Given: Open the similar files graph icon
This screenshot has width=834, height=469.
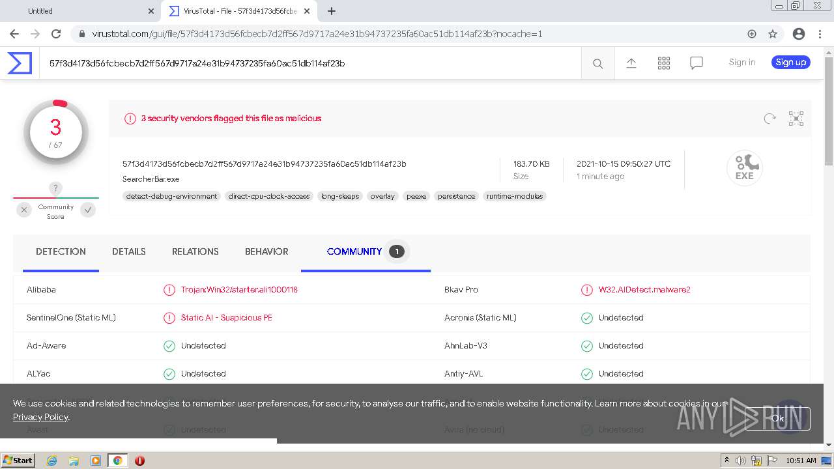Looking at the screenshot, I should click(x=796, y=119).
